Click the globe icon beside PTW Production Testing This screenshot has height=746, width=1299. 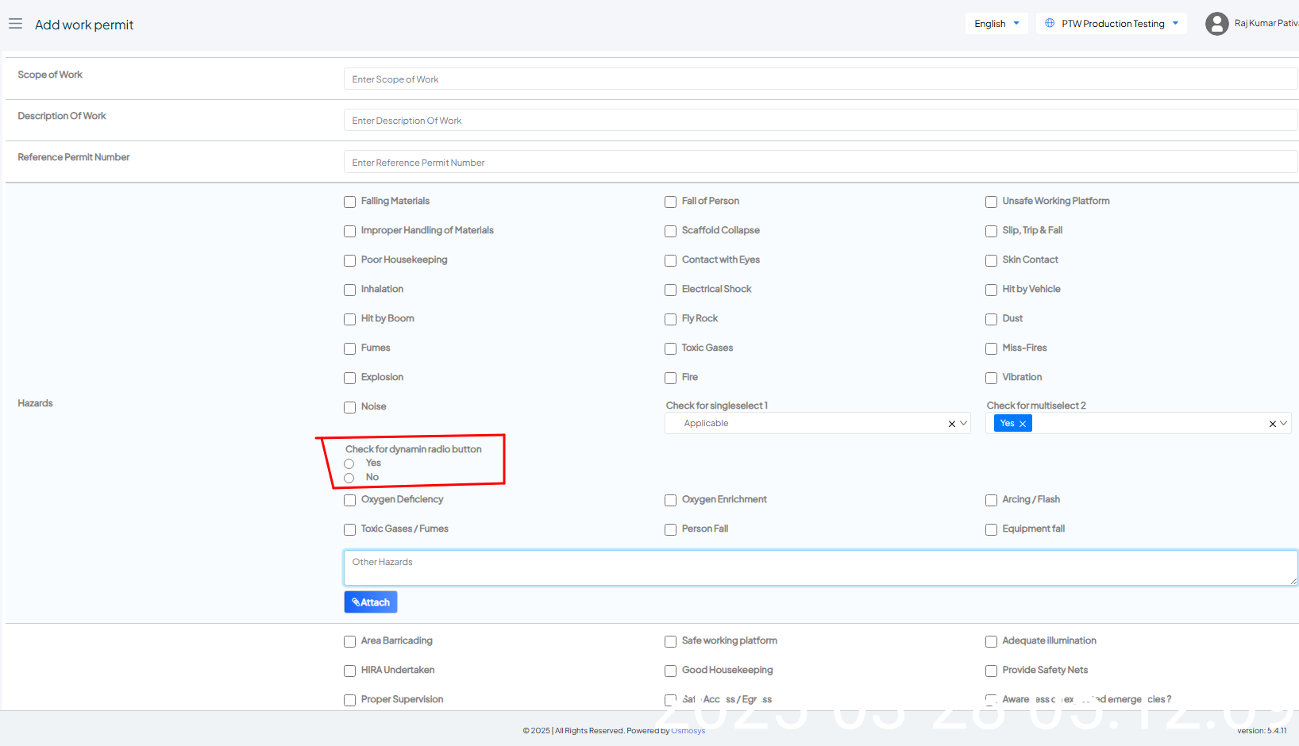(x=1050, y=24)
